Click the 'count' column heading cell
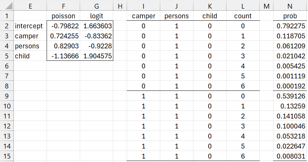Viewport: 308px width, 162px height. 243,16
